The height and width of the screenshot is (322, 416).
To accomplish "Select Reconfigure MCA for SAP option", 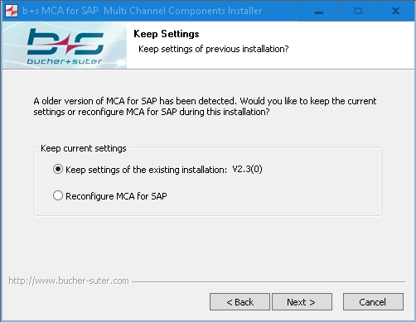I will [x=58, y=195].
